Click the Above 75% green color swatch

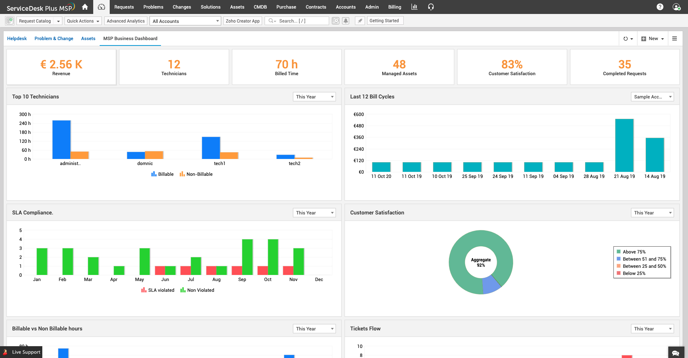tap(618, 252)
